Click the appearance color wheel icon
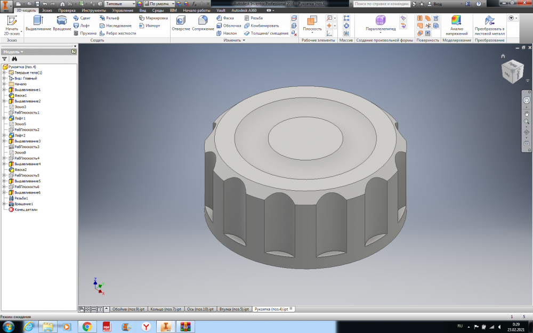Image resolution: width=533 pixels, height=333 pixels. coord(140,4)
